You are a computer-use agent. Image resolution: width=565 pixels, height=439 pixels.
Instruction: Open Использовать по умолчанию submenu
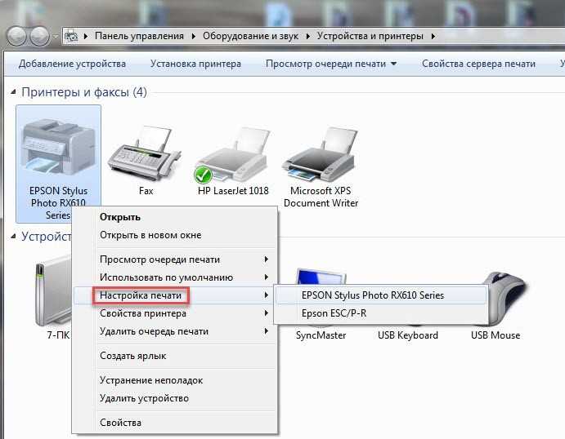[x=176, y=277]
